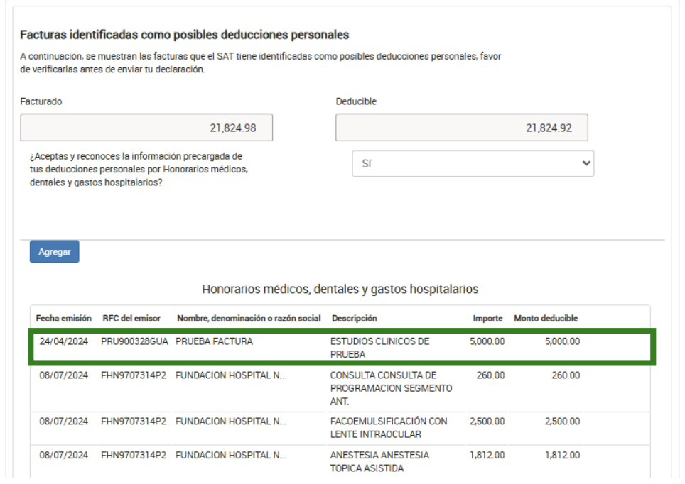Click the 2,500.00 Monto deducible cell

[x=561, y=421]
